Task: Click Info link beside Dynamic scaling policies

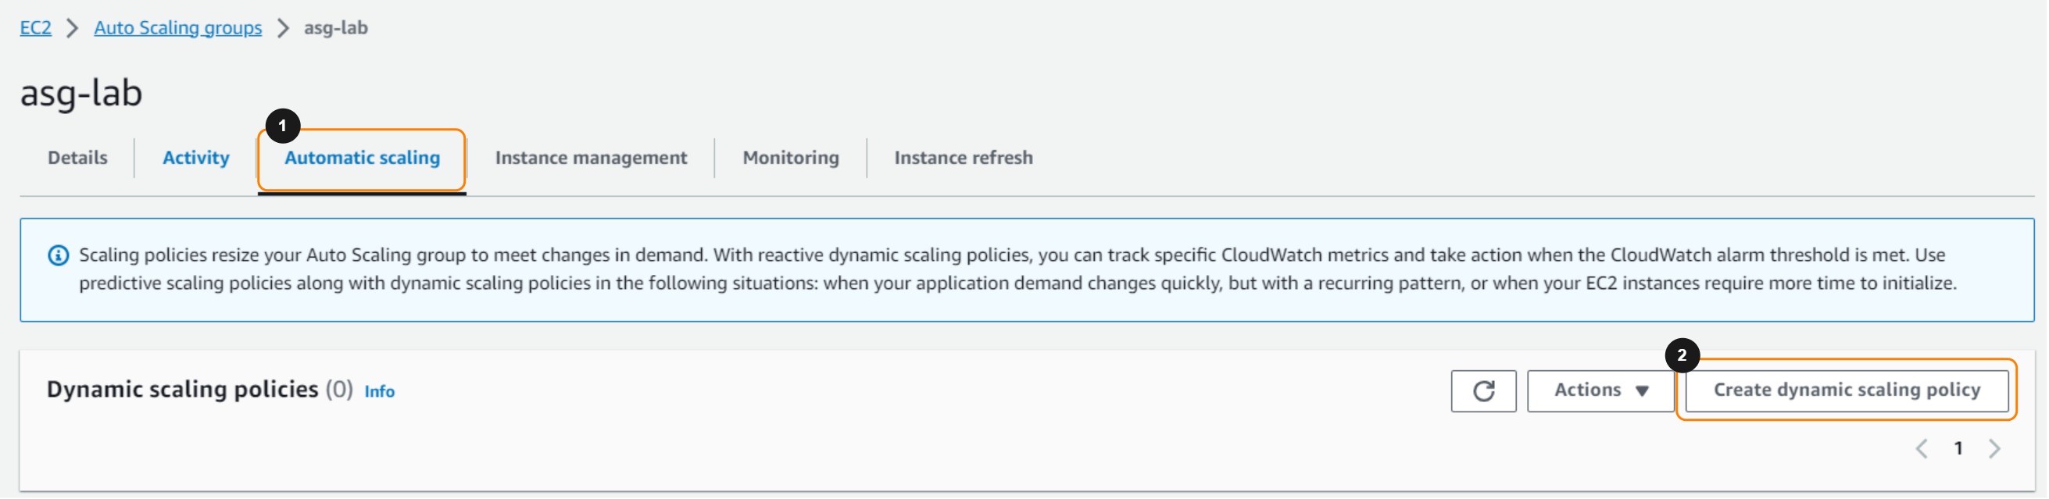Action: [380, 391]
